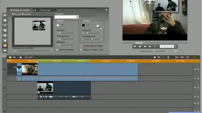The height and width of the screenshot is (113, 202).
Task: Click the razor split clip icon
Action: coord(155,57)
